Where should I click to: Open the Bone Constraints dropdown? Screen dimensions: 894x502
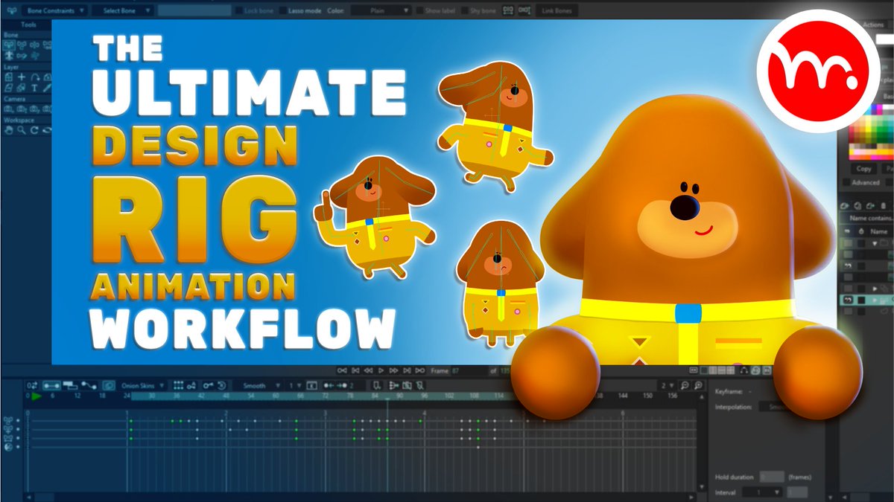[x=54, y=11]
